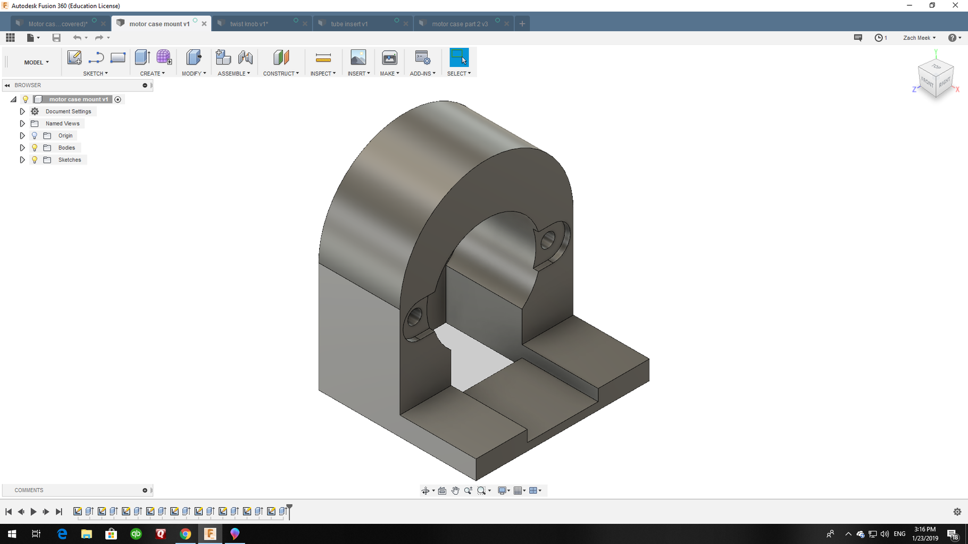Activate the Select tool
968x544 pixels.
point(458,57)
